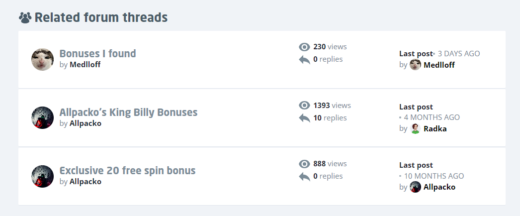Click Medlloff's small avatar in last post column

click(416, 65)
